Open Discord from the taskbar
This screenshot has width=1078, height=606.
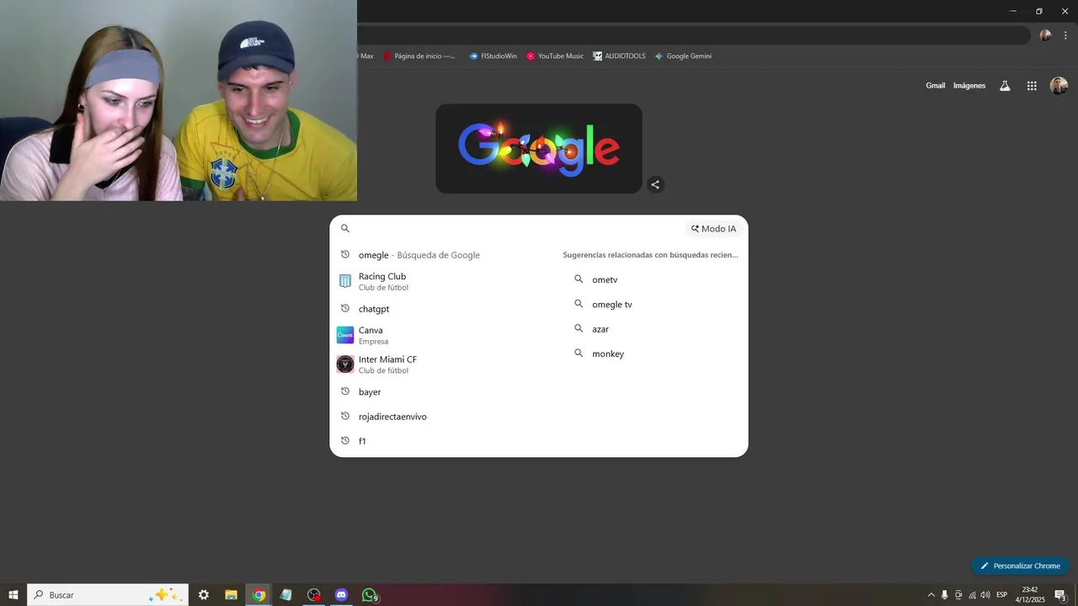(x=341, y=595)
